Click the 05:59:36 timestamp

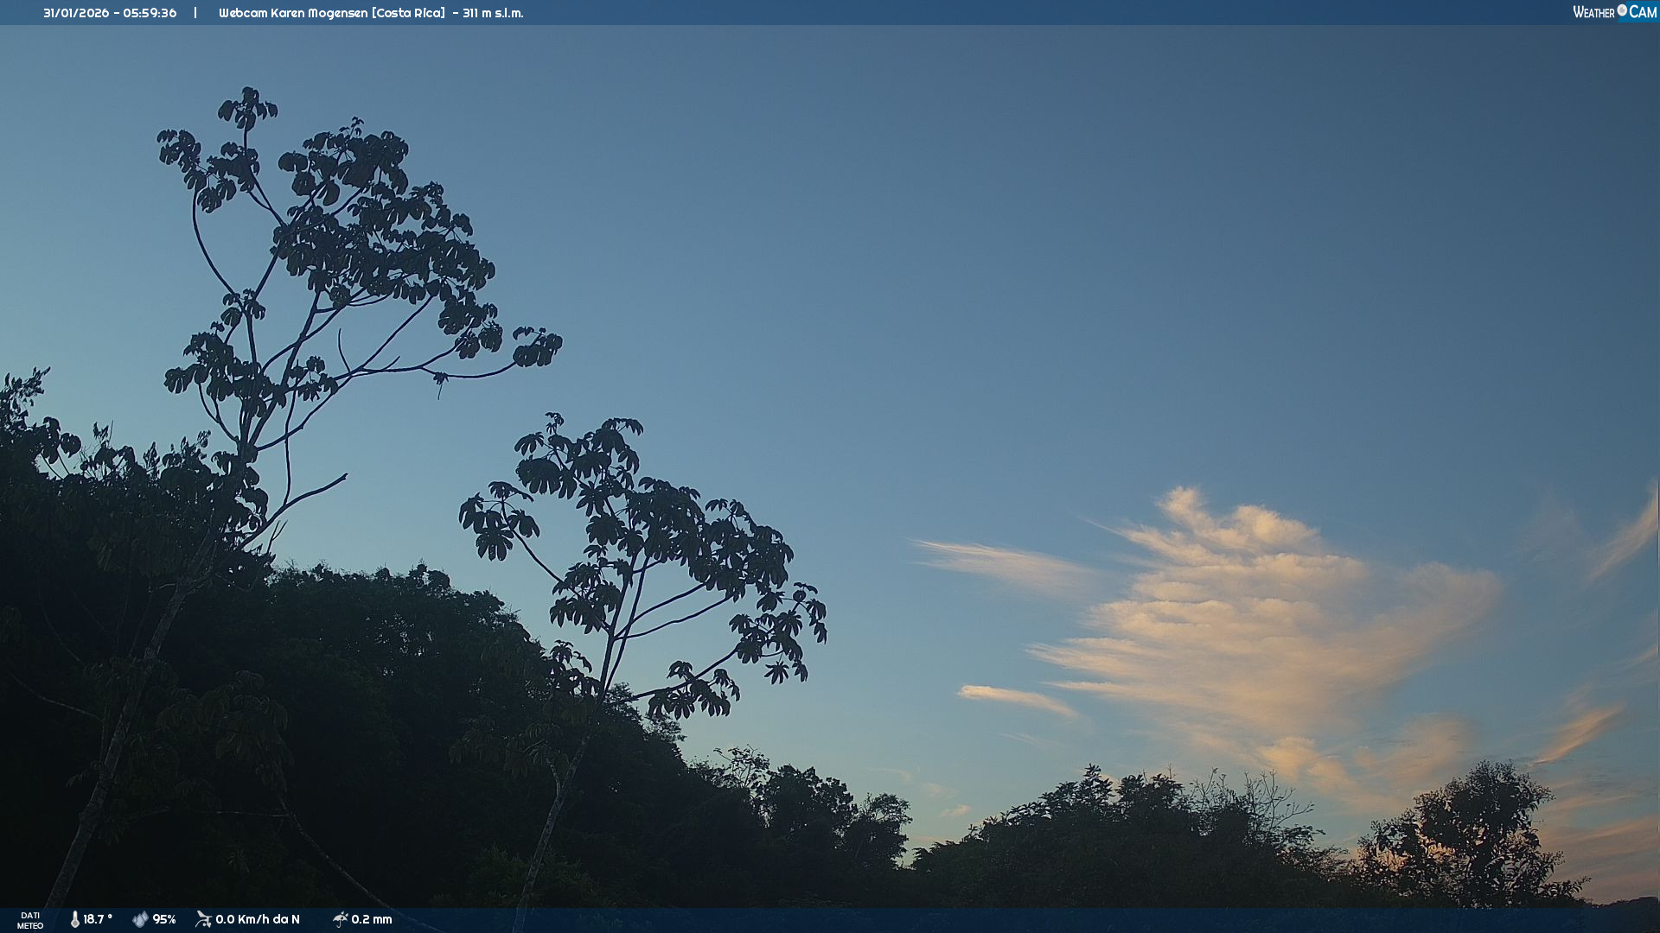[150, 13]
